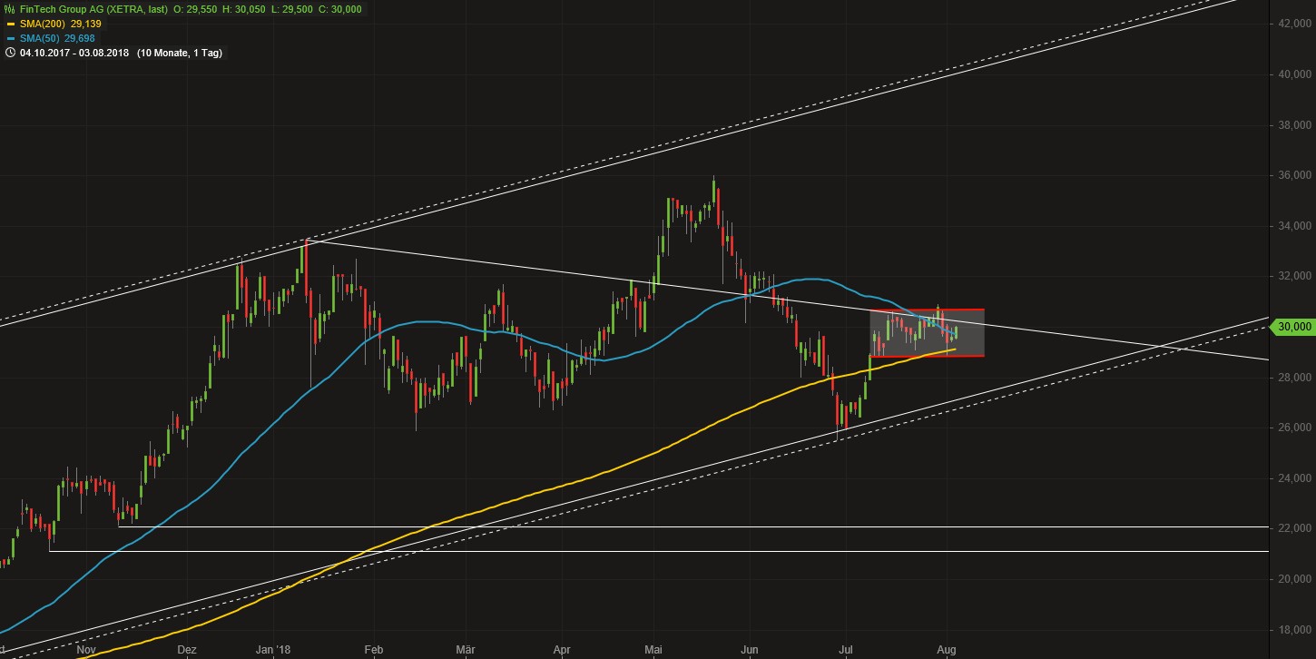Click the 36,000 price axis label

point(1291,175)
